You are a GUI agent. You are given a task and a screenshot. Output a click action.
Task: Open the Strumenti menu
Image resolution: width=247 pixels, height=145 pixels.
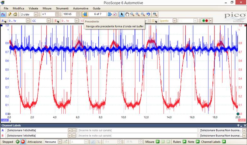pyautogui.click(x=62, y=8)
